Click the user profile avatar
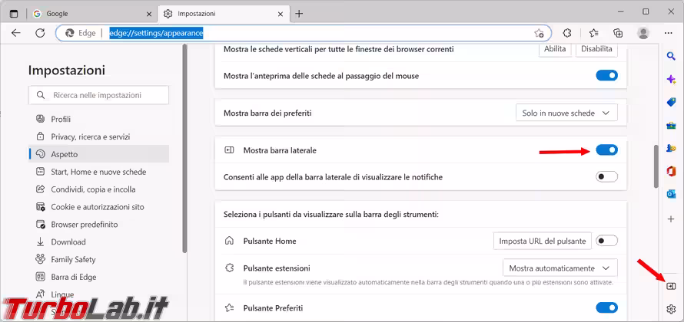The width and height of the screenshot is (684, 322). 643,33
